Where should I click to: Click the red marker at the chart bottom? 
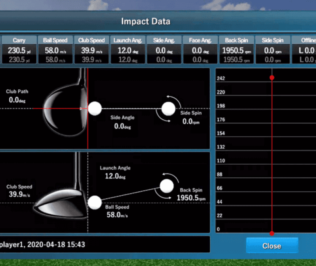tap(272, 233)
